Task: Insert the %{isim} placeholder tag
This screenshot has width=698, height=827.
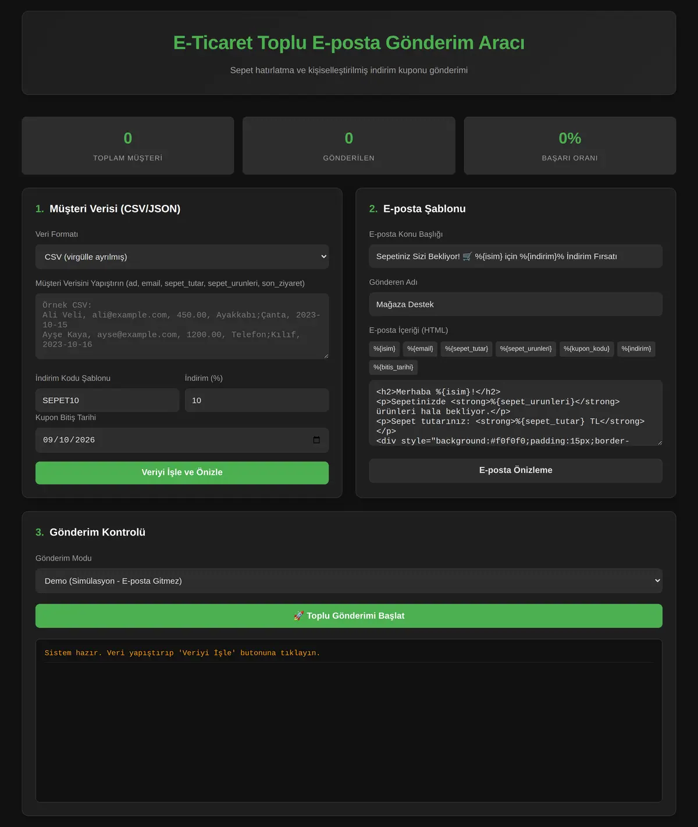Action: click(384, 349)
